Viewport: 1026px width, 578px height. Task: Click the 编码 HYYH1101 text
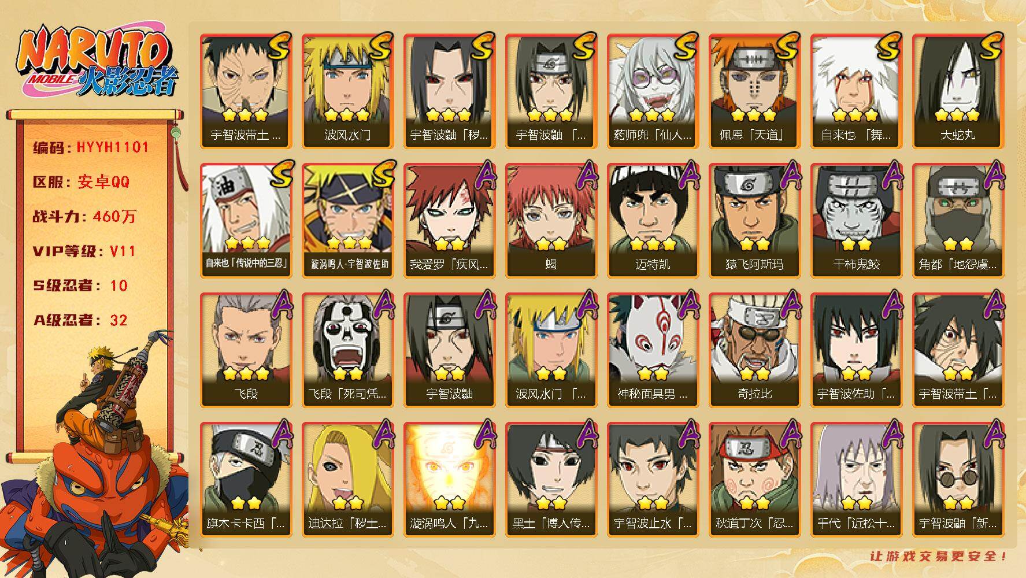pos(91,147)
